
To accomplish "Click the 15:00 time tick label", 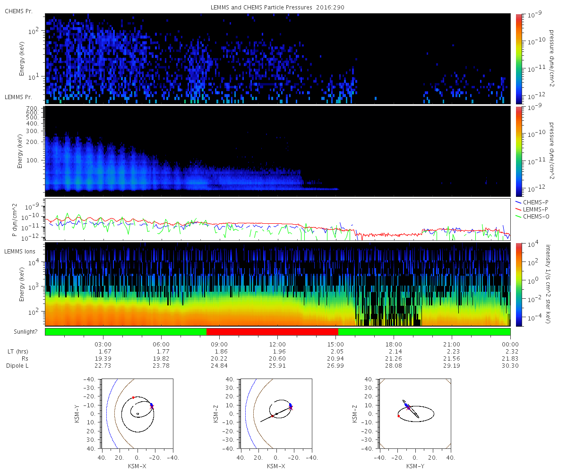I will click(x=336, y=345).
